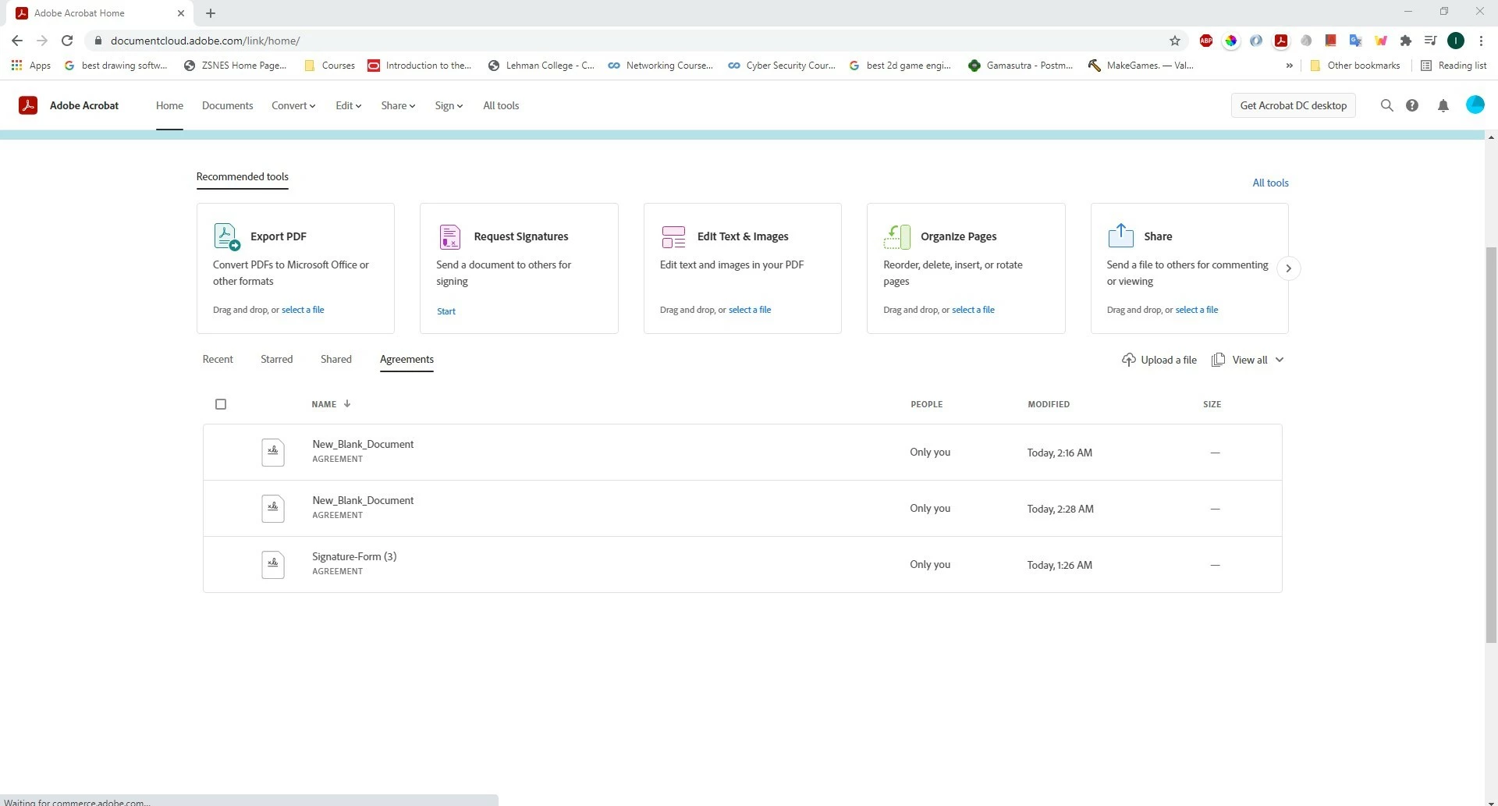Click the Upload a file cloud icon
The image size is (1498, 806).
pyautogui.click(x=1128, y=360)
